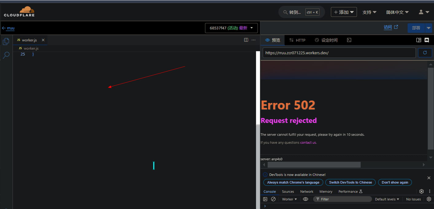Click the rruu back link

point(11,28)
